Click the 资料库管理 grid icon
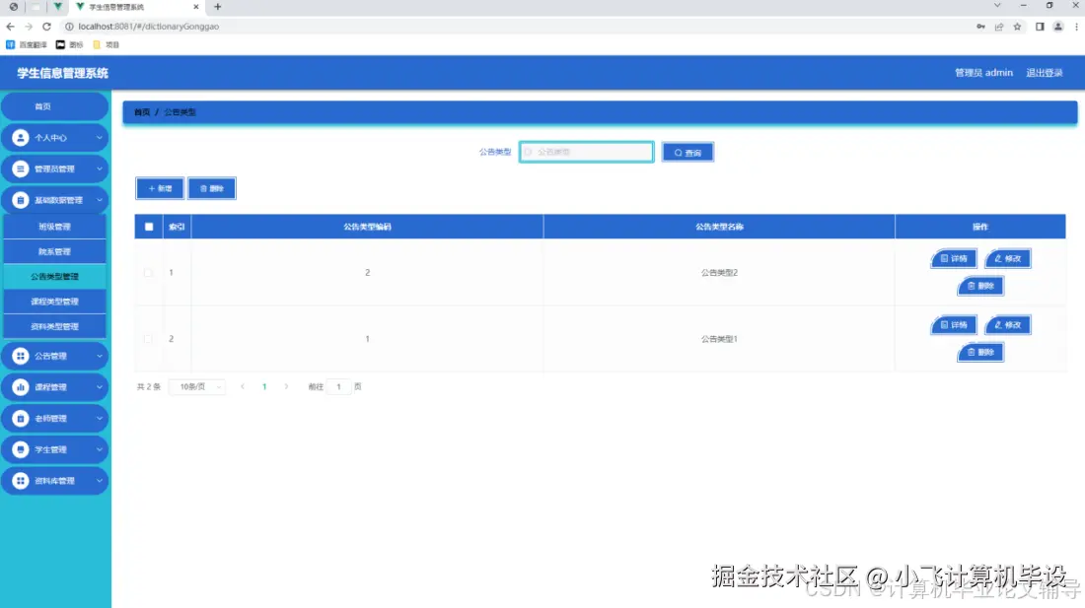This screenshot has height=608, width=1085. [x=20, y=480]
